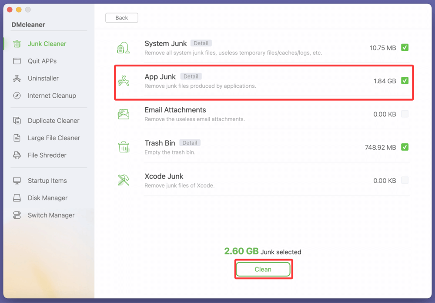Enable the Xcode Junk checkbox

405,181
